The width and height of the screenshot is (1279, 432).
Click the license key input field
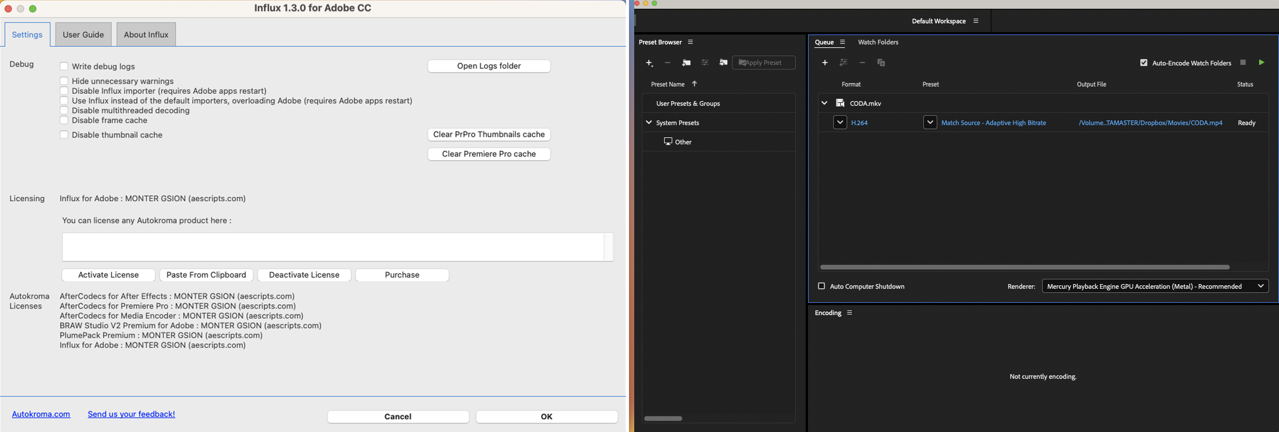pos(333,247)
